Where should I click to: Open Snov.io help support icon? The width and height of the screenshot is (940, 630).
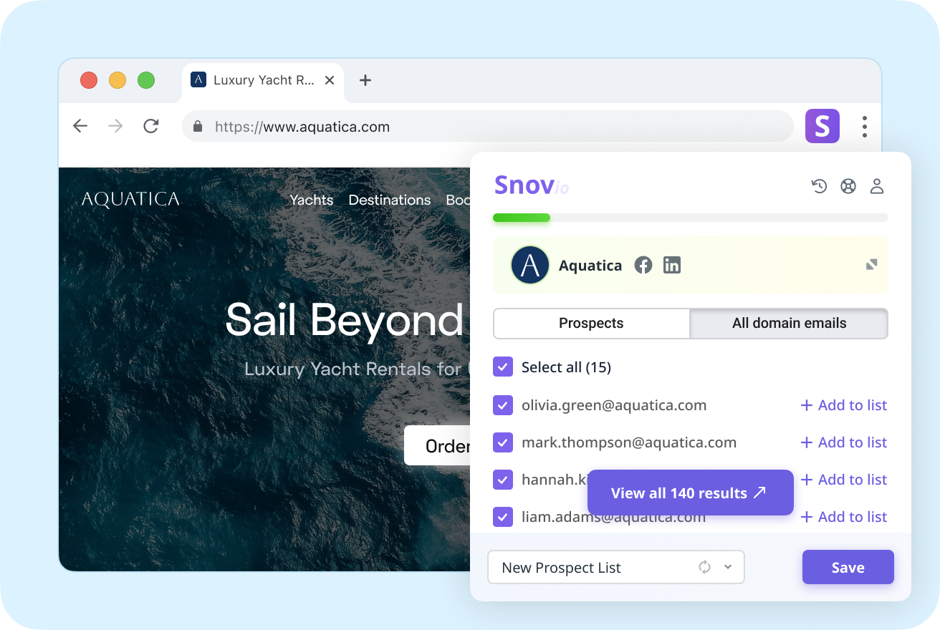(x=848, y=185)
